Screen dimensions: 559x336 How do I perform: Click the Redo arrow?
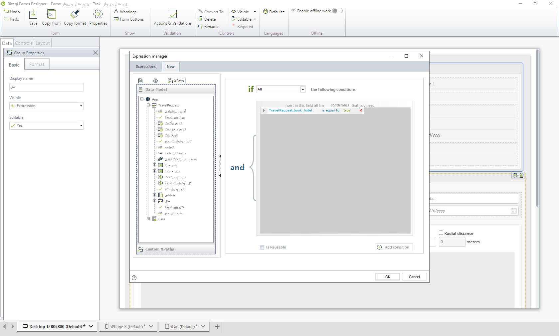click(6, 19)
